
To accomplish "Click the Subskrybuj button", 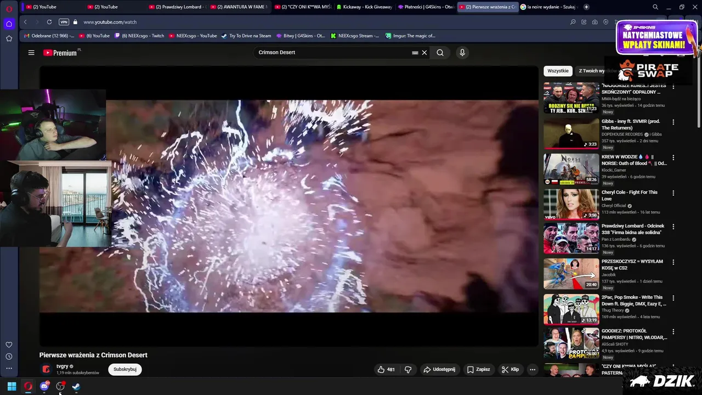I will click(x=125, y=369).
